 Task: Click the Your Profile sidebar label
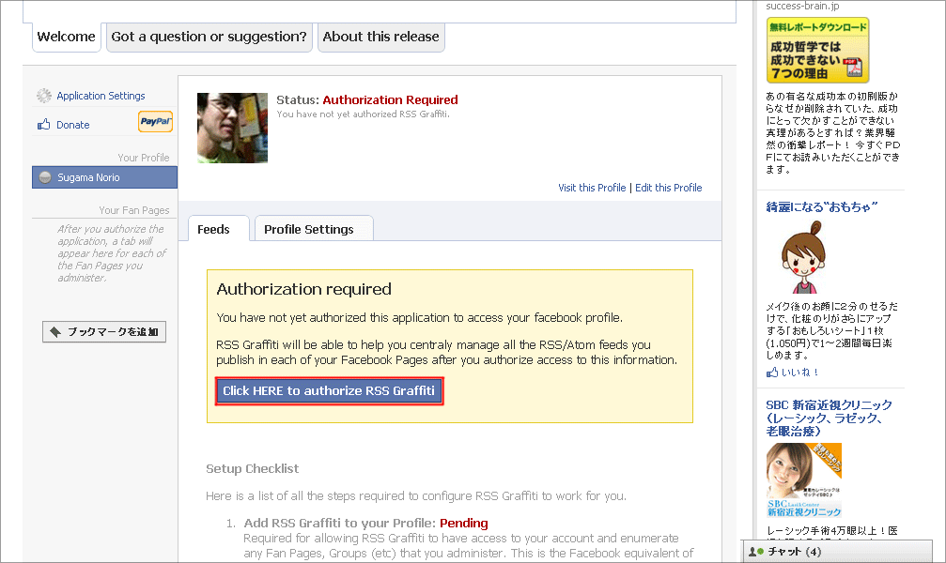pyautogui.click(x=144, y=158)
